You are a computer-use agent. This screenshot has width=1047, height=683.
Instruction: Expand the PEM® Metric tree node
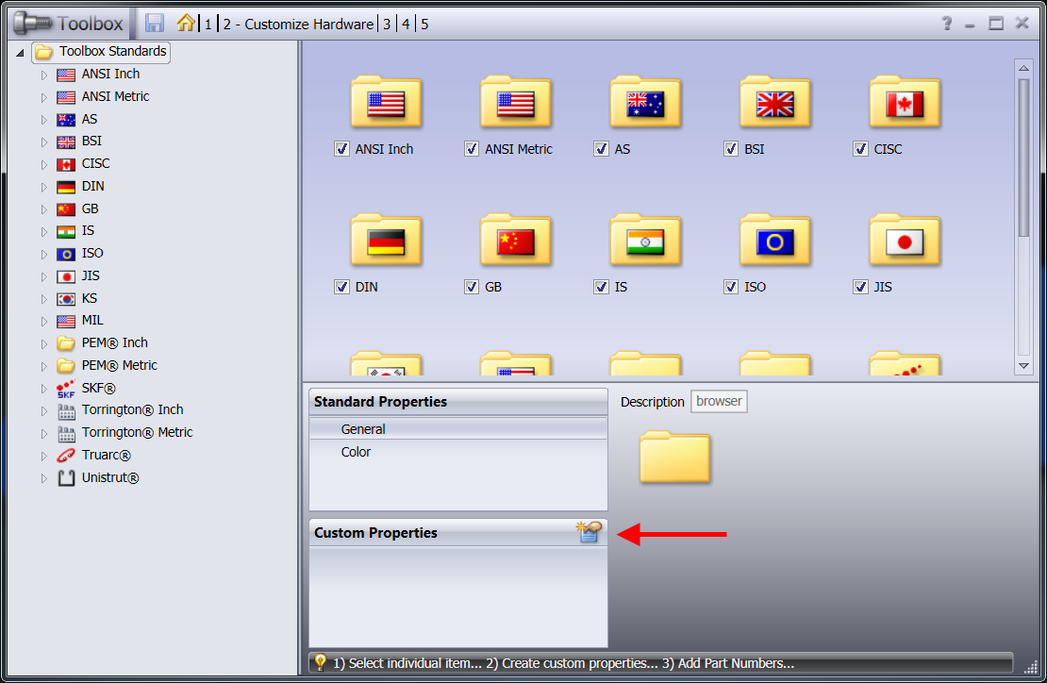[44, 366]
